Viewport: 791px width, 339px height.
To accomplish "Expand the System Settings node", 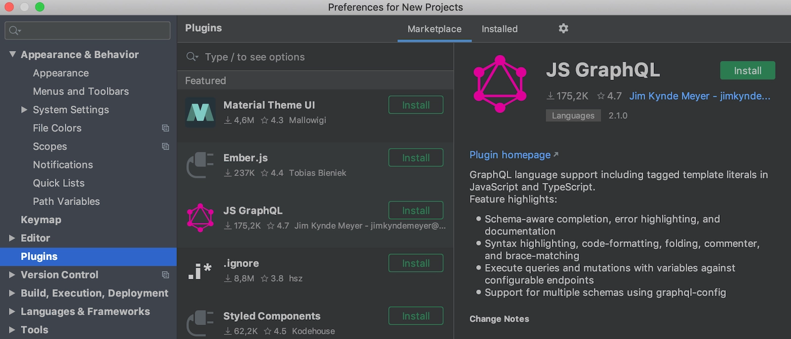I will pos(24,110).
